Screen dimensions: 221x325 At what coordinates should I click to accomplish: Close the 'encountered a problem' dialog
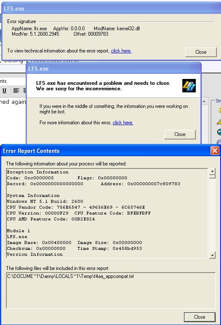pos(180,134)
